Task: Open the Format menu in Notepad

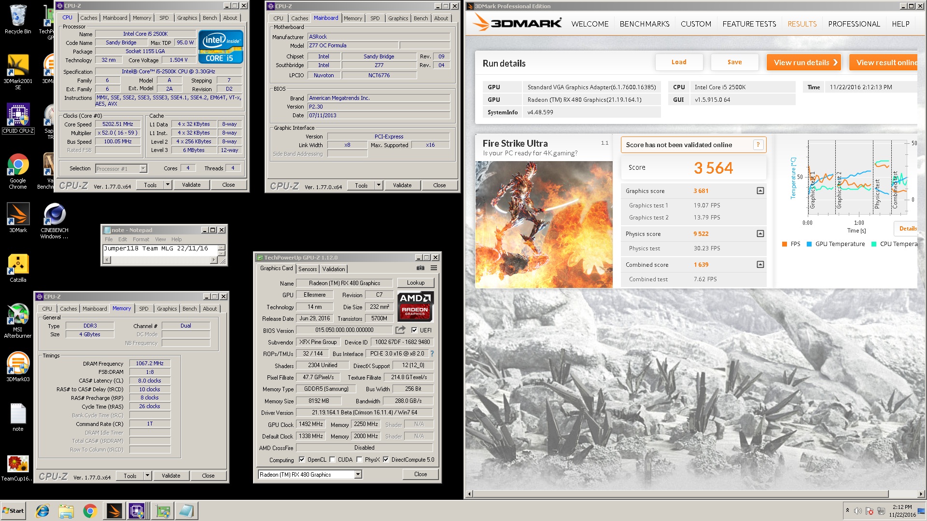Action: (x=141, y=239)
